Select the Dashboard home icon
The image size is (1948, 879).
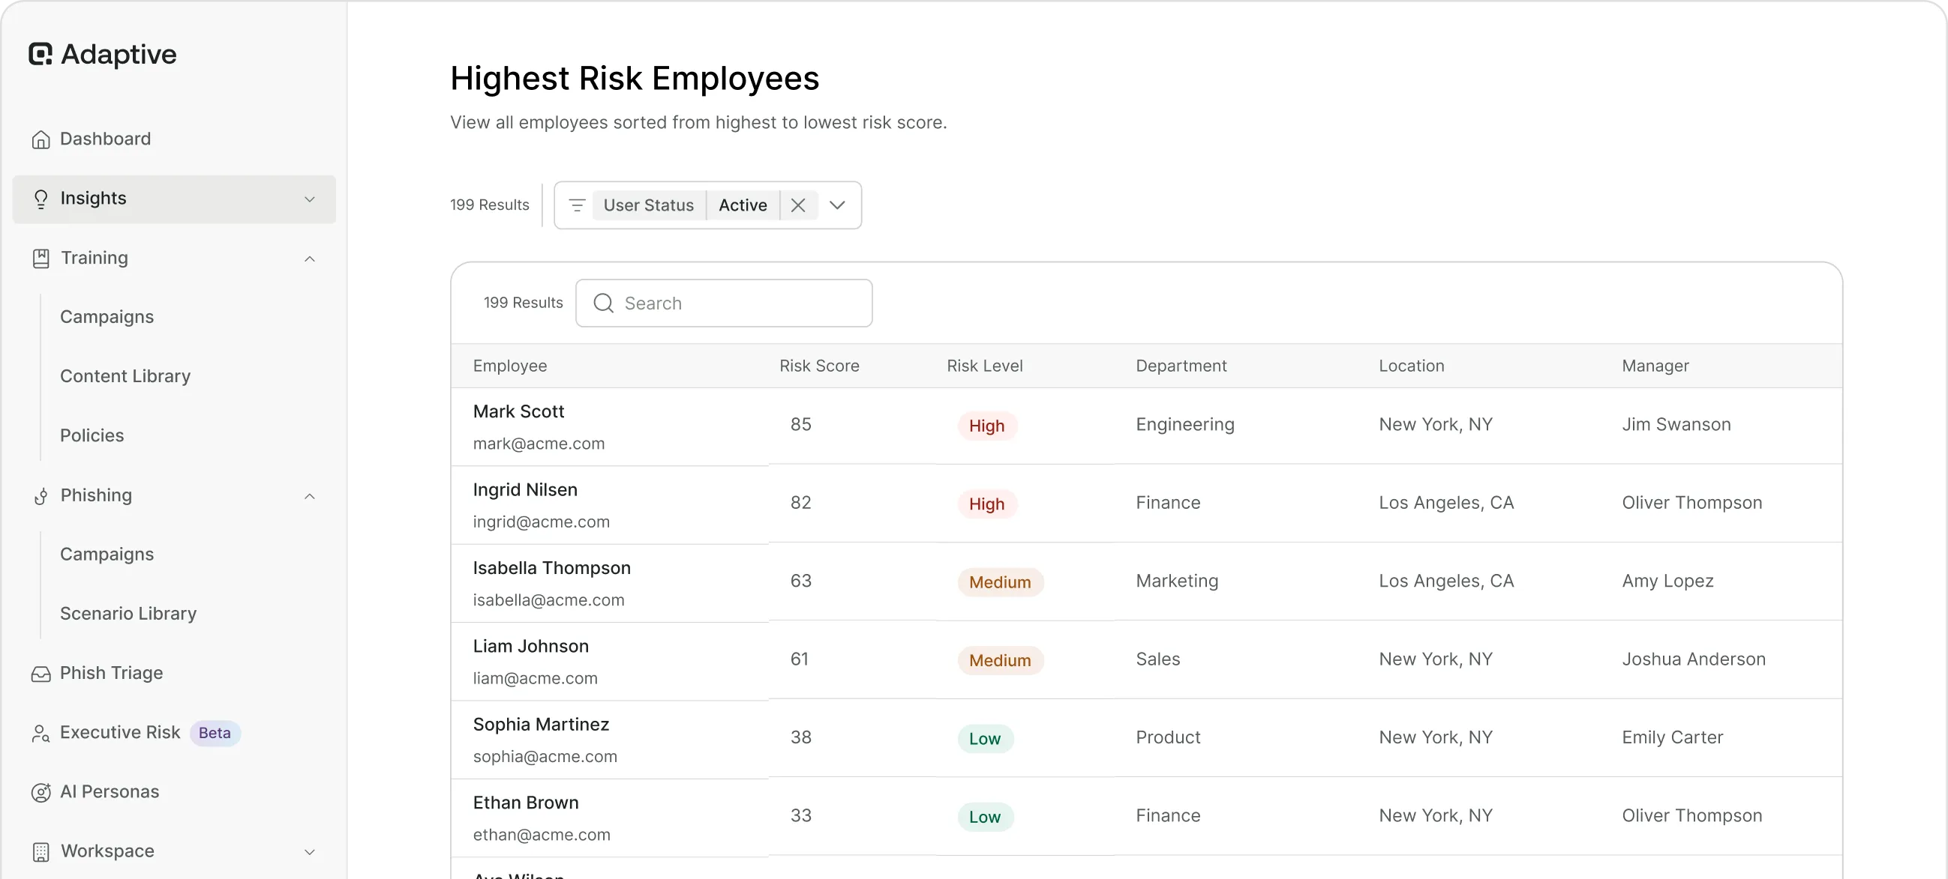[41, 139]
